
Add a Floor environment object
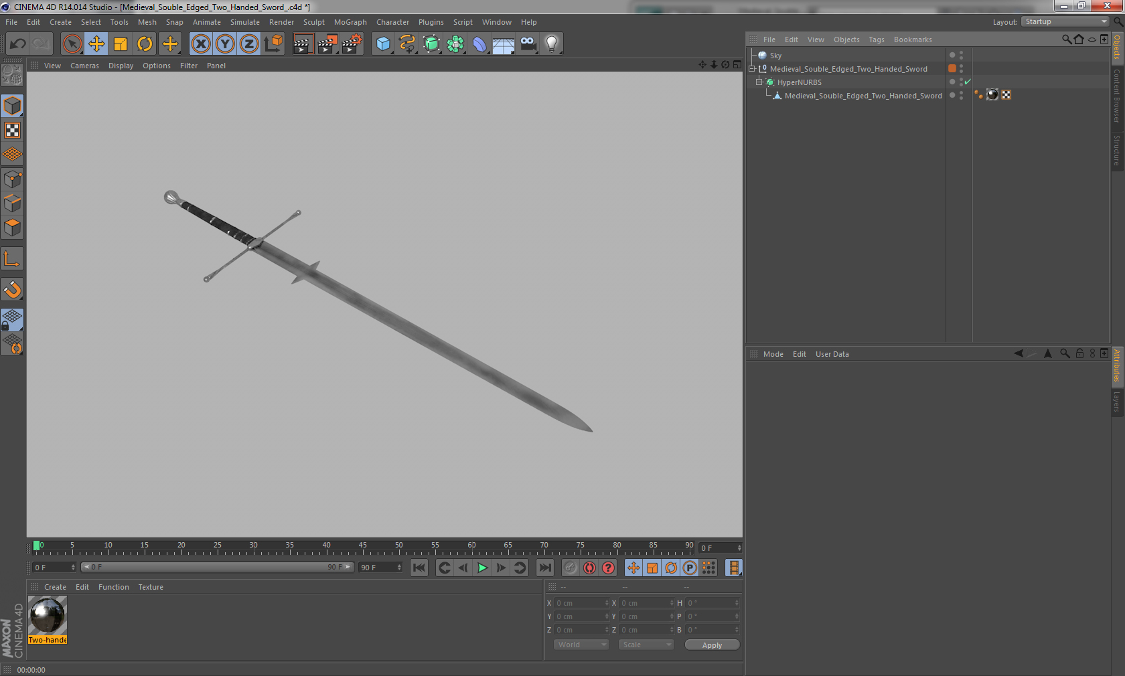click(504, 44)
